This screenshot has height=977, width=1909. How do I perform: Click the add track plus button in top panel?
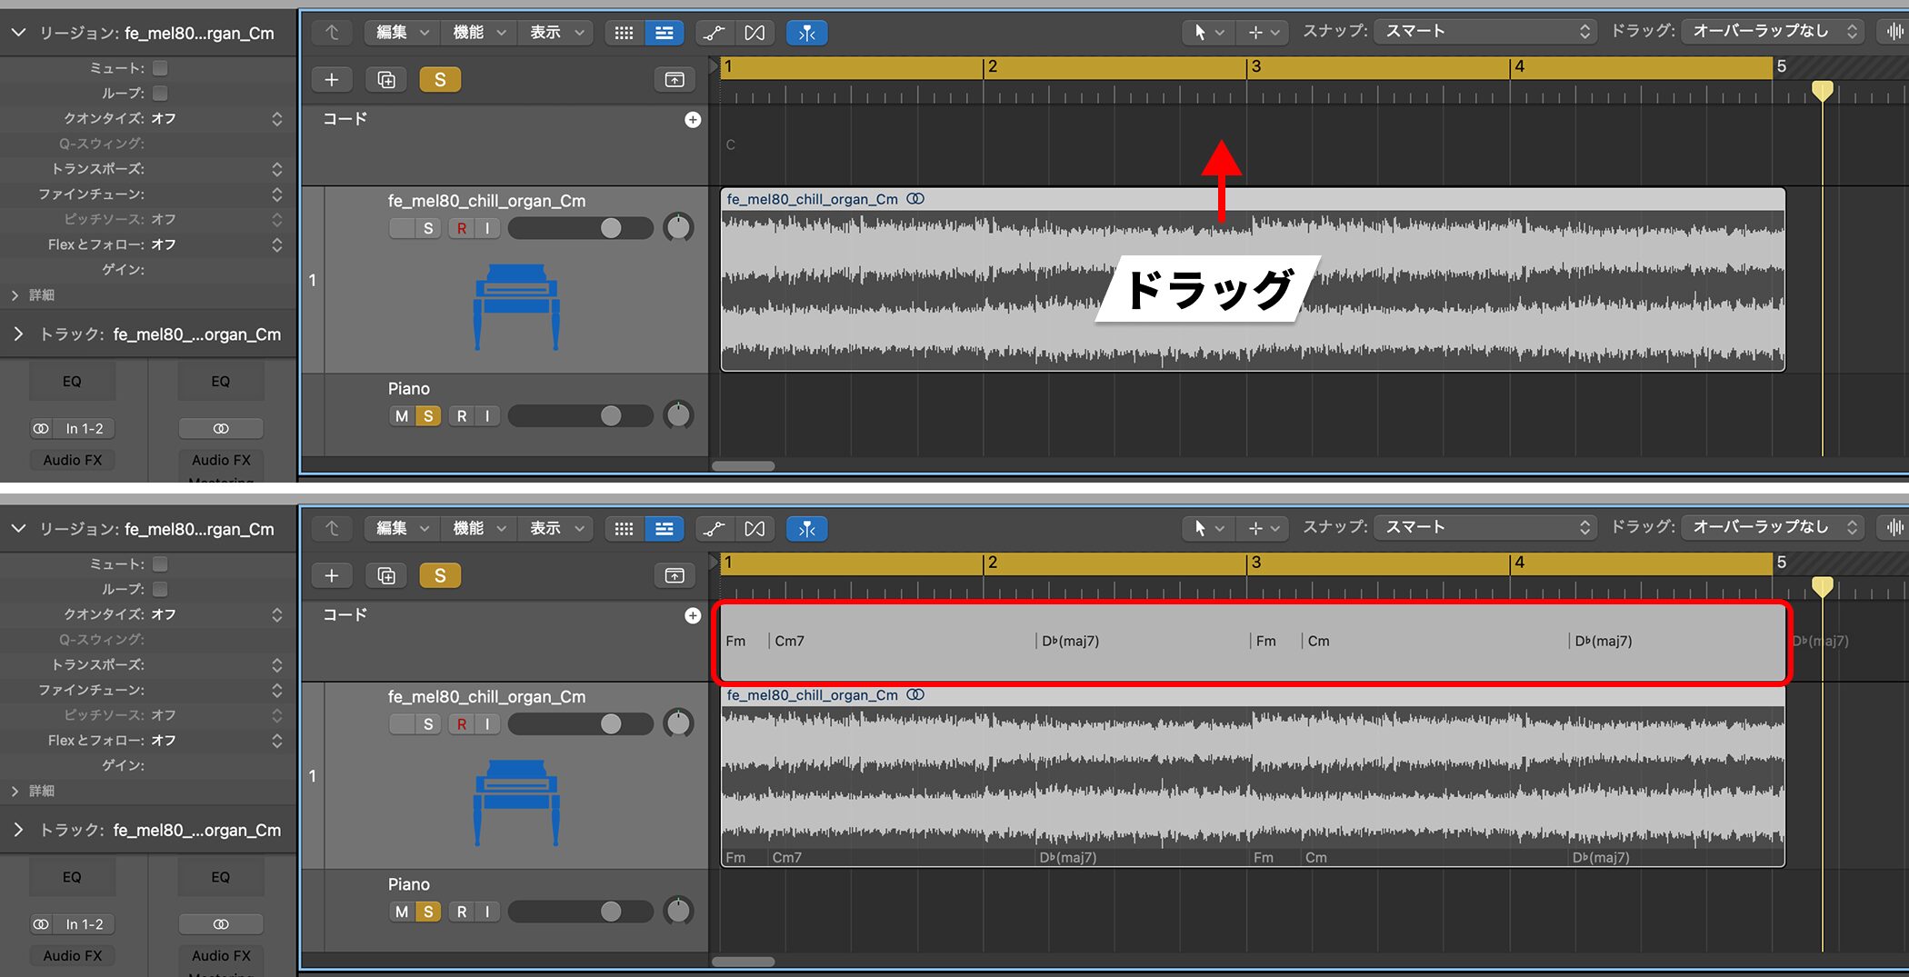coord(332,80)
